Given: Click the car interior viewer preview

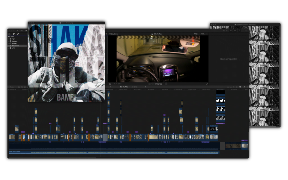Looking at the screenshot, I should click(x=158, y=59).
